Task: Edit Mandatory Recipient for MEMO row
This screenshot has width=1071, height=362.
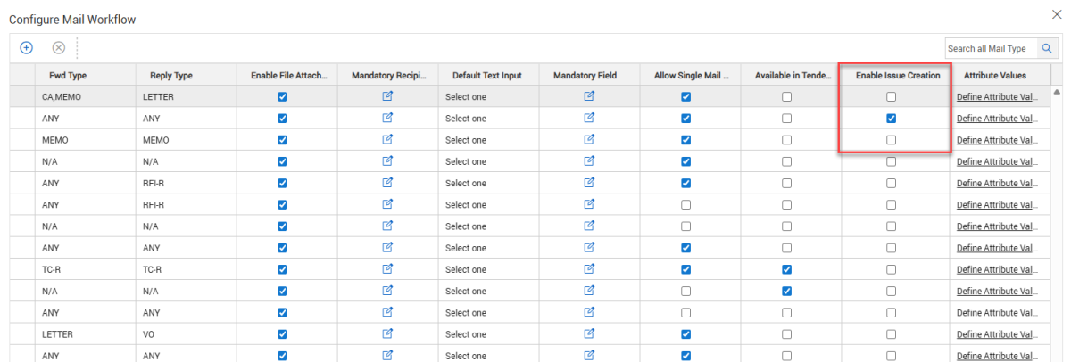Action: [x=387, y=140]
